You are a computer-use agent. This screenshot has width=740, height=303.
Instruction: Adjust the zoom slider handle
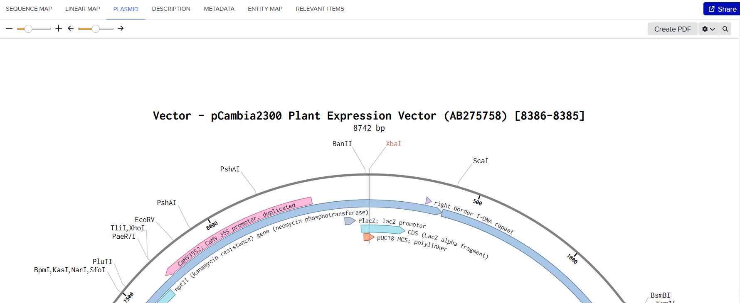pyautogui.click(x=28, y=29)
